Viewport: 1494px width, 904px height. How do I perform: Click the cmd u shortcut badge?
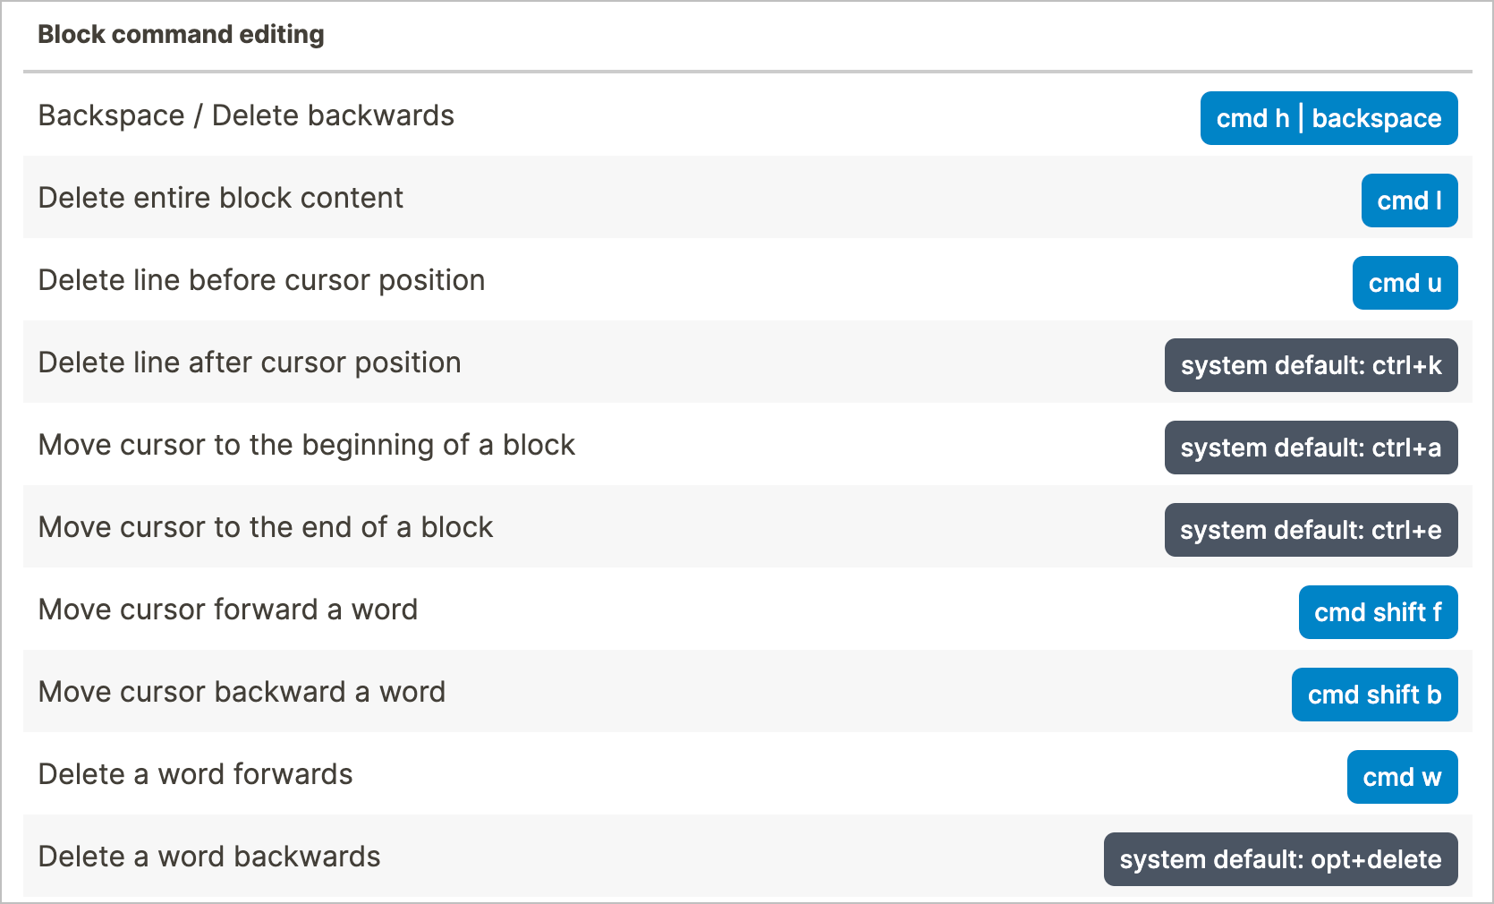click(x=1405, y=283)
